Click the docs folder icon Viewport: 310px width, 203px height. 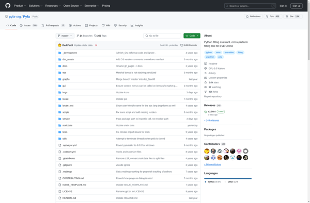[x=60, y=66]
